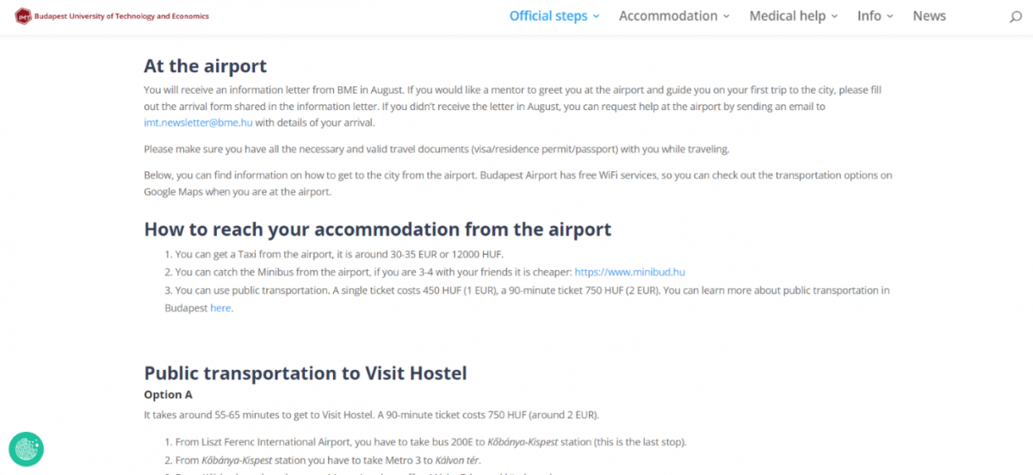Open the Accommodation menu

[668, 15]
